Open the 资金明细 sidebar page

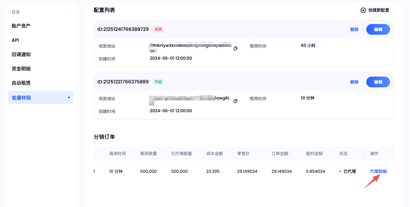pos(21,69)
